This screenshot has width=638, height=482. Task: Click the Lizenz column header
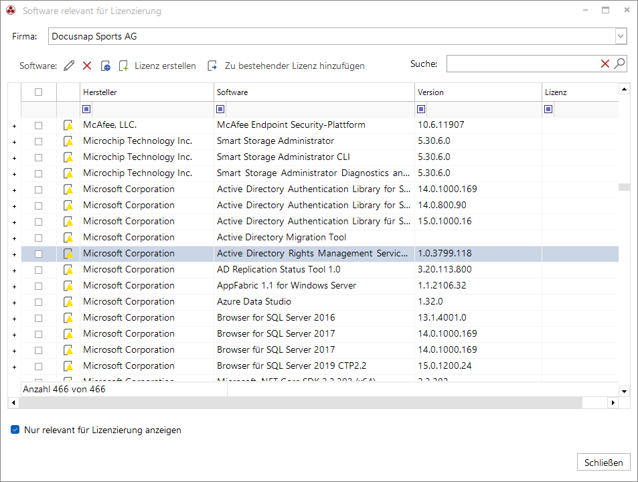580,92
